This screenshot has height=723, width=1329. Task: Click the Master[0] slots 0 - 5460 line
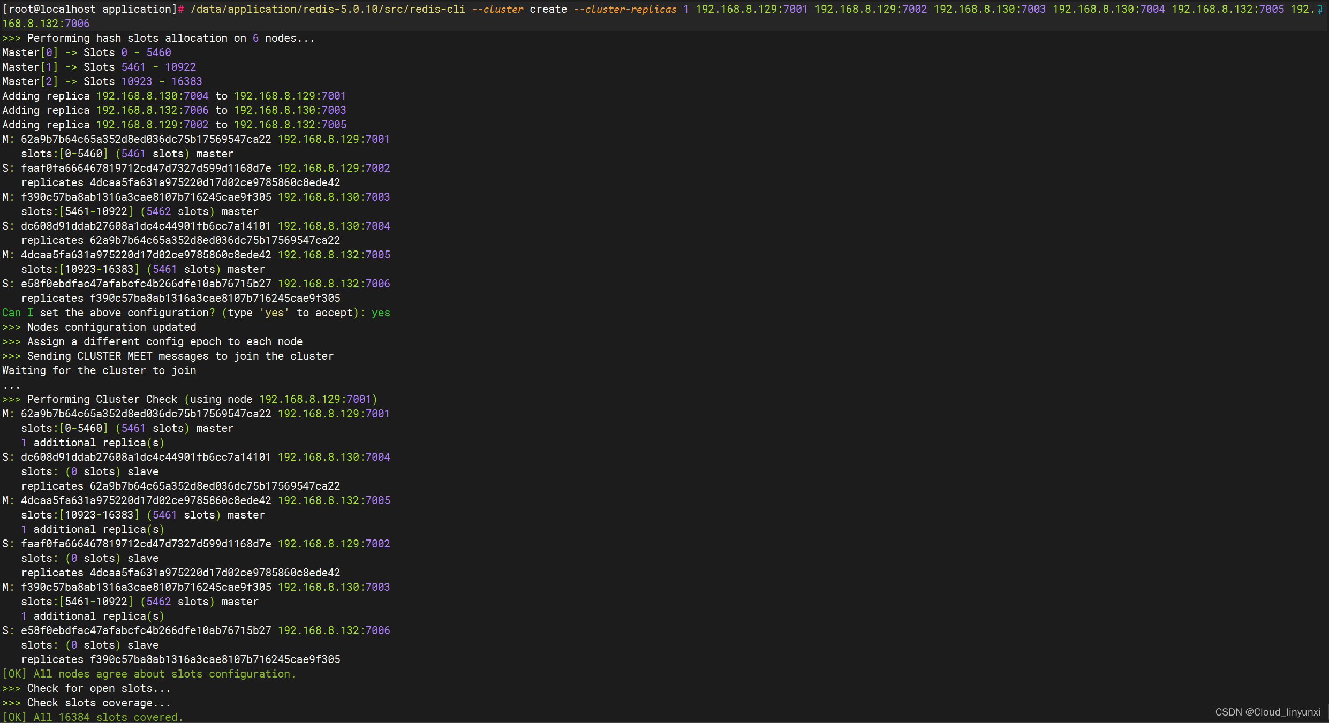[87, 52]
